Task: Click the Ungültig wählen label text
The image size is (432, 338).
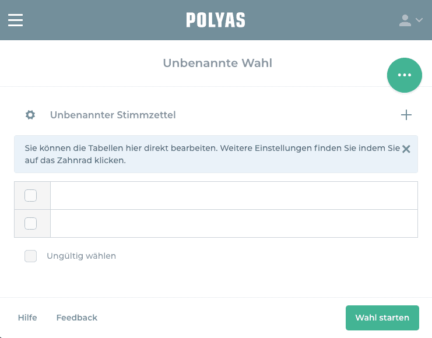Action: 81,256
